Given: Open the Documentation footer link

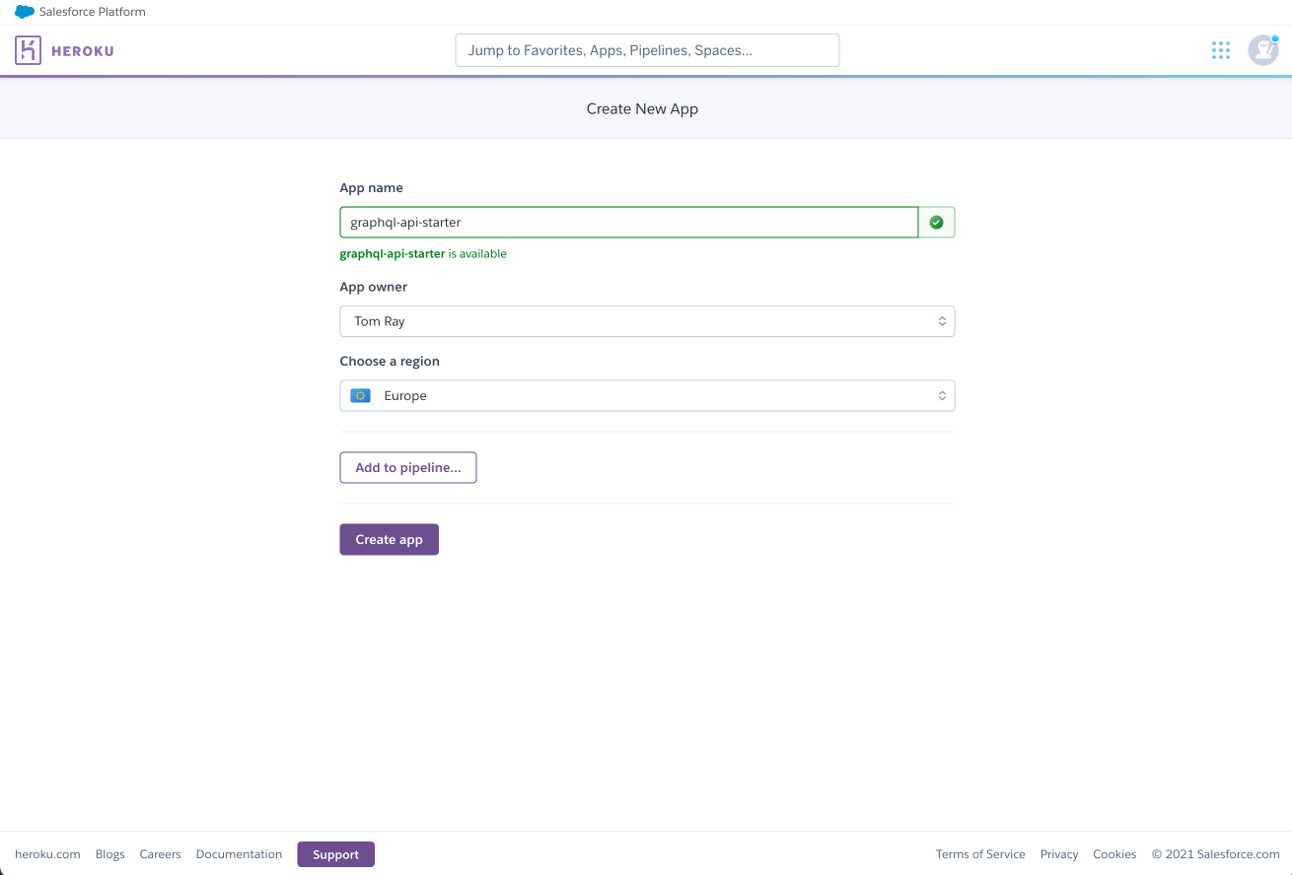Looking at the screenshot, I should click(239, 854).
